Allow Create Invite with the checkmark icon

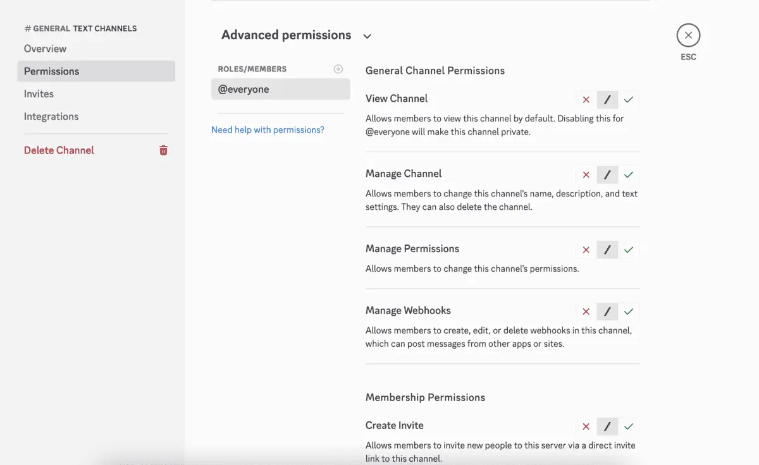(629, 426)
